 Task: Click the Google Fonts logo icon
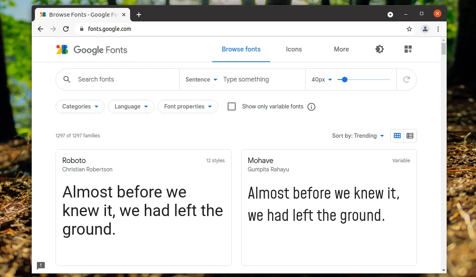62,49
